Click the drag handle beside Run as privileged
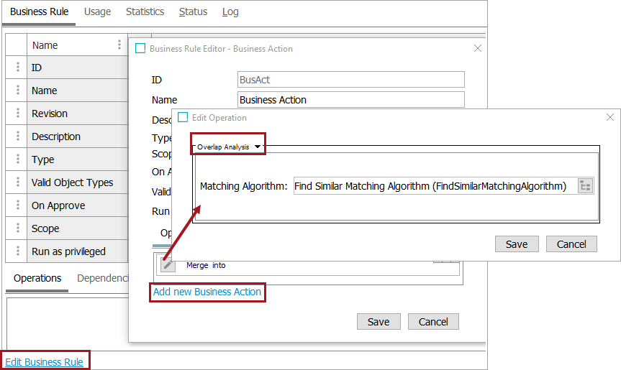 point(17,251)
